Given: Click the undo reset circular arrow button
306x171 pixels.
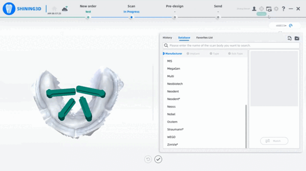Looking at the screenshot, I should coord(148,159).
